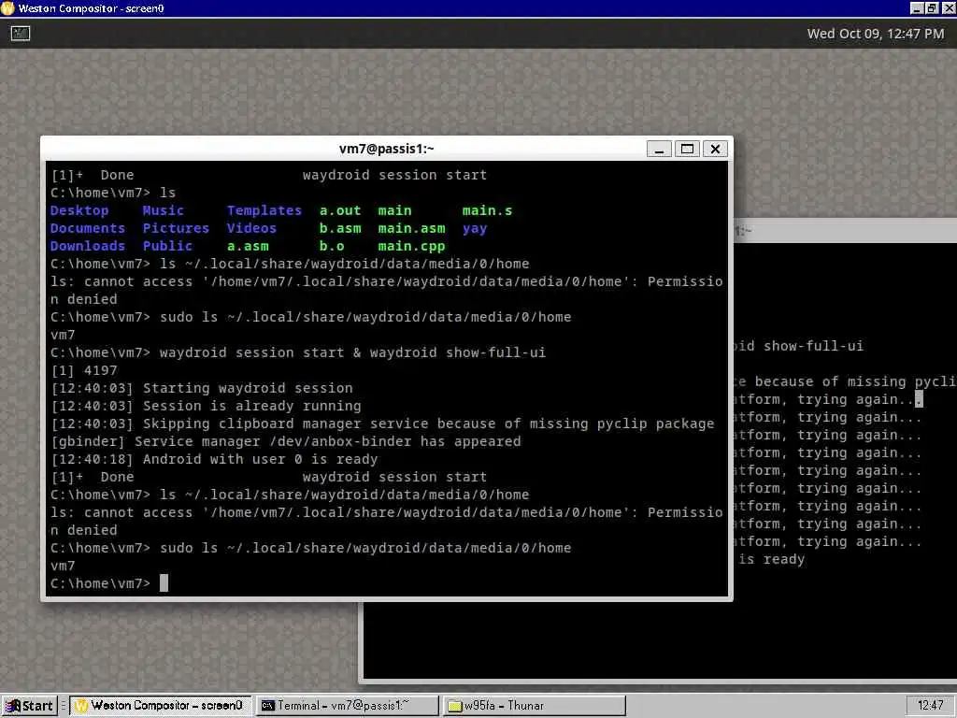Click the date and time in Weston panel

(875, 34)
